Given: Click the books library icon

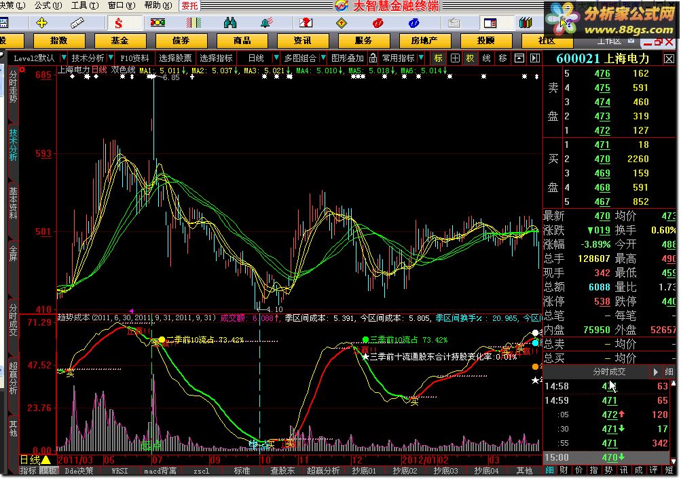Looking at the screenshot, I should coord(526,22).
